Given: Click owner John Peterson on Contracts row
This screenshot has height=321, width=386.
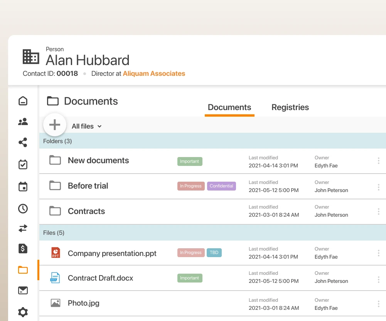Looking at the screenshot, I should click(x=331, y=215).
